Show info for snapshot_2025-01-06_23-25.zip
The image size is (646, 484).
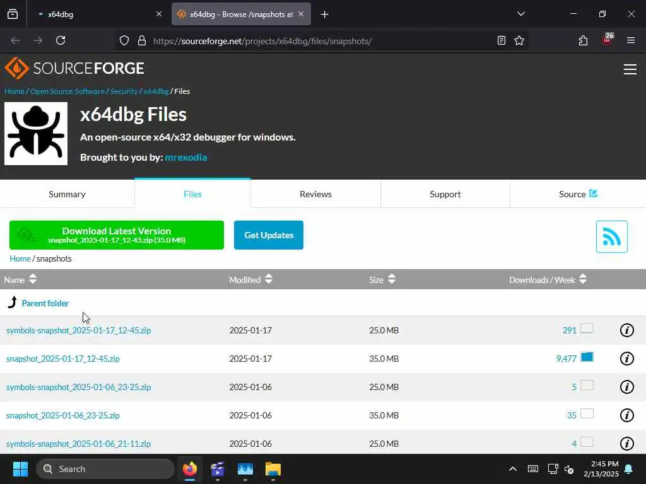point(626,415)
